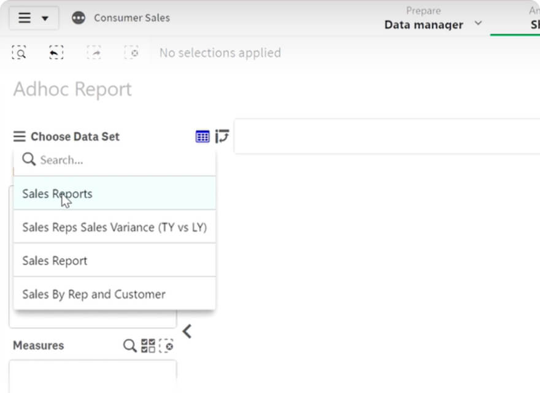The width and height of the screenshot is (540, 393).
Task: Select Sales Reports data set
Action: 114,193
